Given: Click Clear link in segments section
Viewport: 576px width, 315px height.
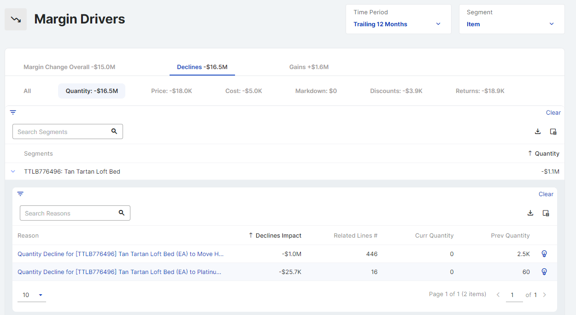Looking at the screenshot, I should 553,112.
